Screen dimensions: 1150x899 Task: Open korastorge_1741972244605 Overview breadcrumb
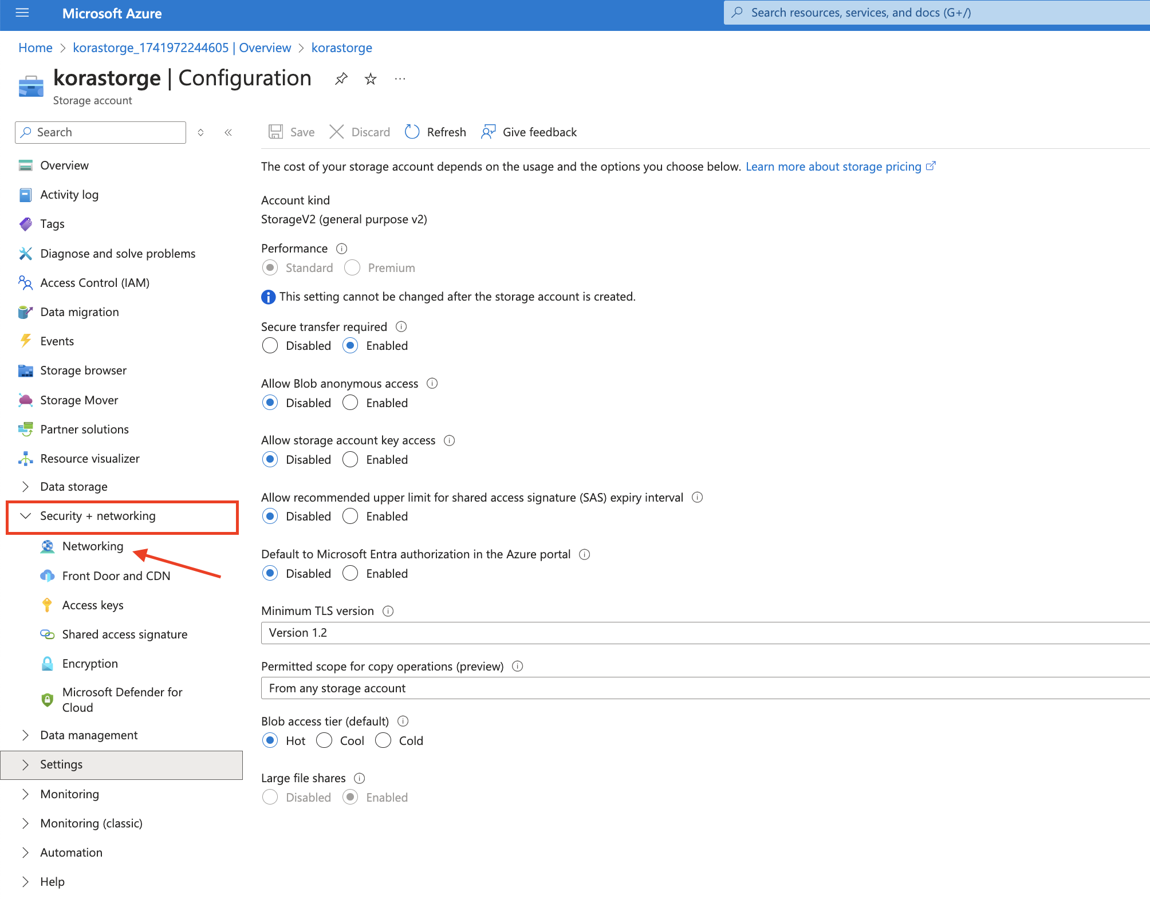182,48
